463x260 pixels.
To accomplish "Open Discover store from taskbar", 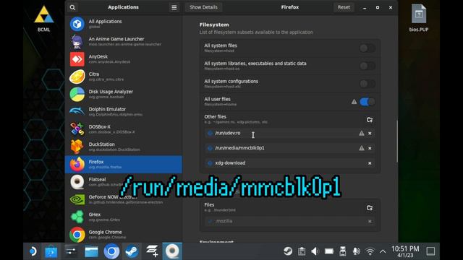I will 51,251.
